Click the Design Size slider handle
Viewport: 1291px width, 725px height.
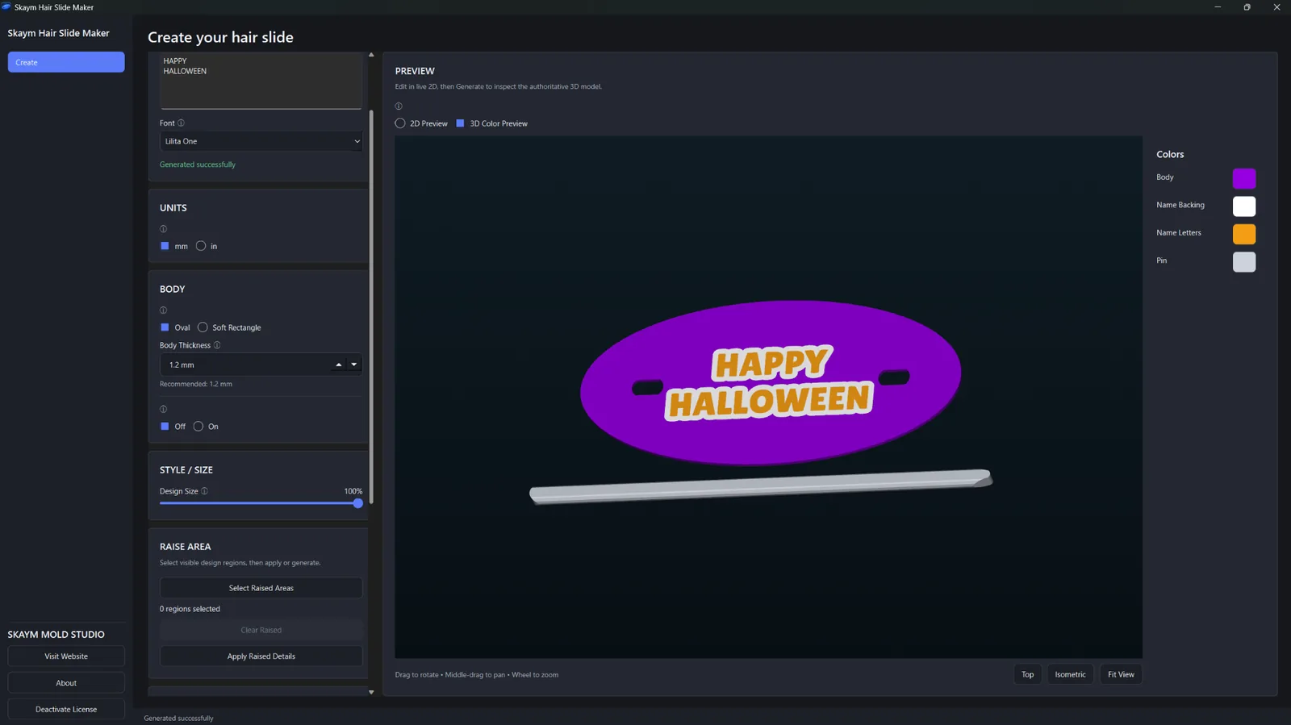coord(357,503)
